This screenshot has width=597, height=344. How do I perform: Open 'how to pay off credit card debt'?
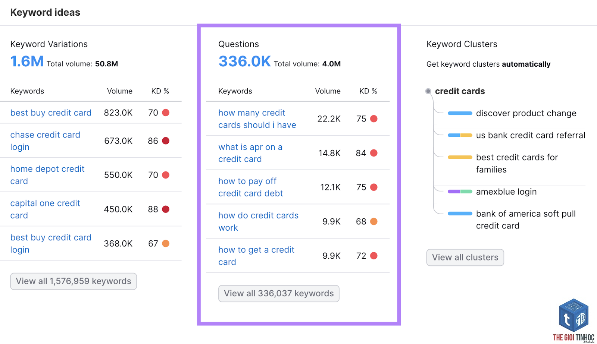click(x=250, y=187)
